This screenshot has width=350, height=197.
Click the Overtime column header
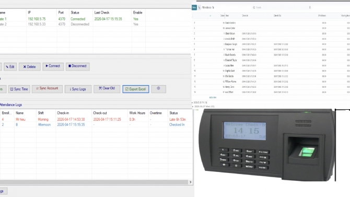[156, 113]
